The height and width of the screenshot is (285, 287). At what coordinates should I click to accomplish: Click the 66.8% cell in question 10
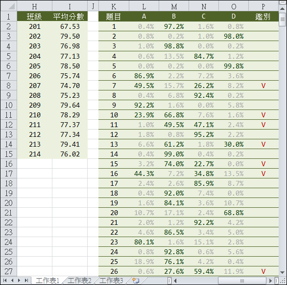tap(174, 115)
